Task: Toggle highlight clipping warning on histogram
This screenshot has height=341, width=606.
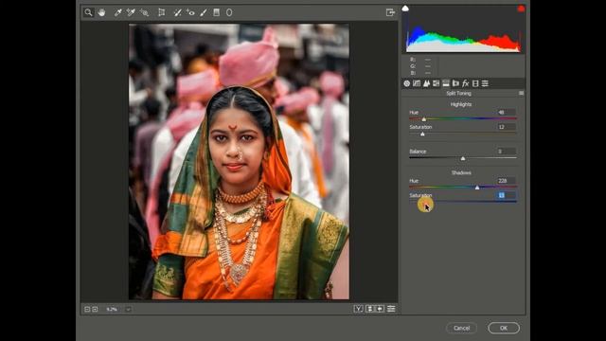Action: (x=521, y=9)
